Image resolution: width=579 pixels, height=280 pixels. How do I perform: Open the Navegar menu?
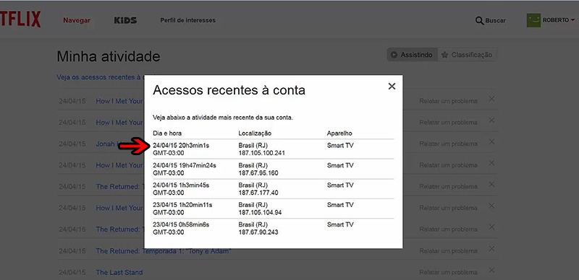point(77,20)
